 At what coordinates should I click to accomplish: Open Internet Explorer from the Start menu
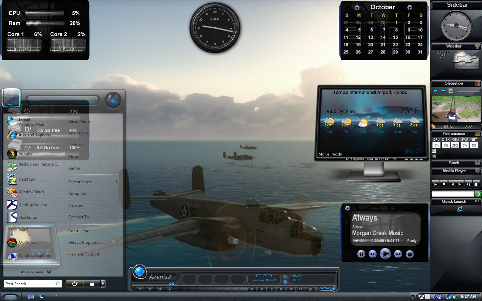tap(29, 134)
